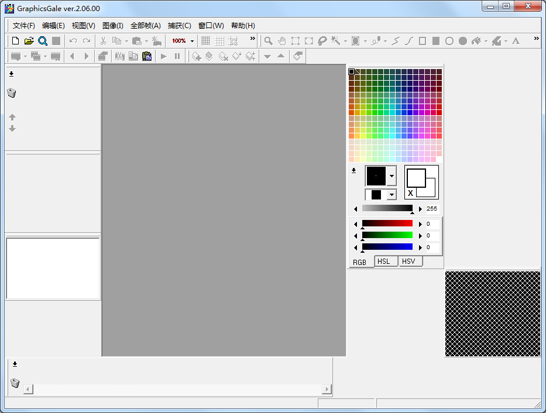Open the 窗口(W) menu

[x=211, y=26]
